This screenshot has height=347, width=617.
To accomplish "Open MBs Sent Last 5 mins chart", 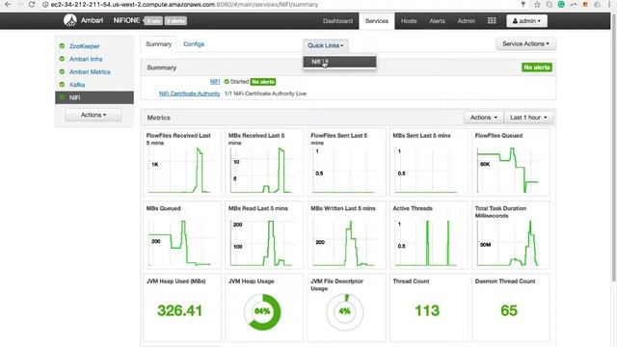I will pos(428,162).
